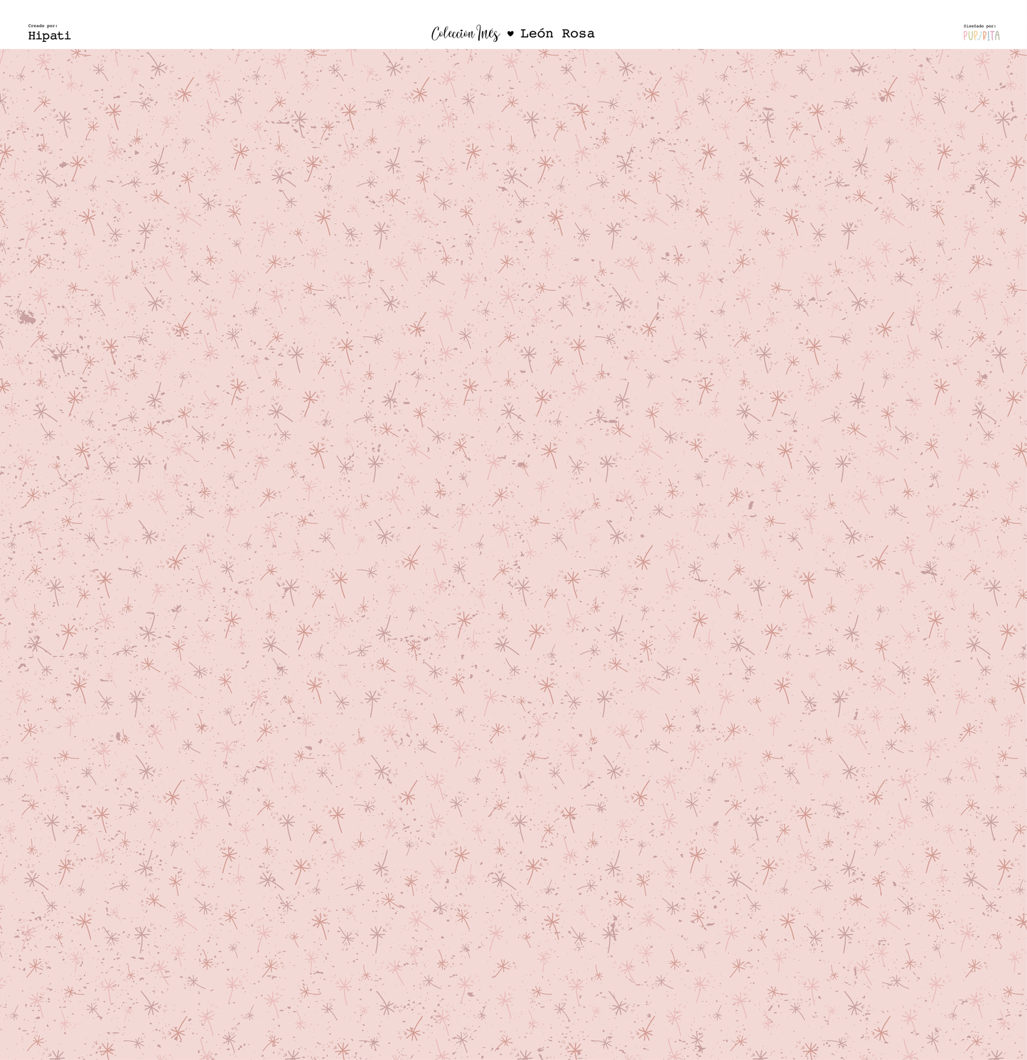Click the word 'Colección' in the header
This screenshot has height=1060, width=1027.
point(453,33)
